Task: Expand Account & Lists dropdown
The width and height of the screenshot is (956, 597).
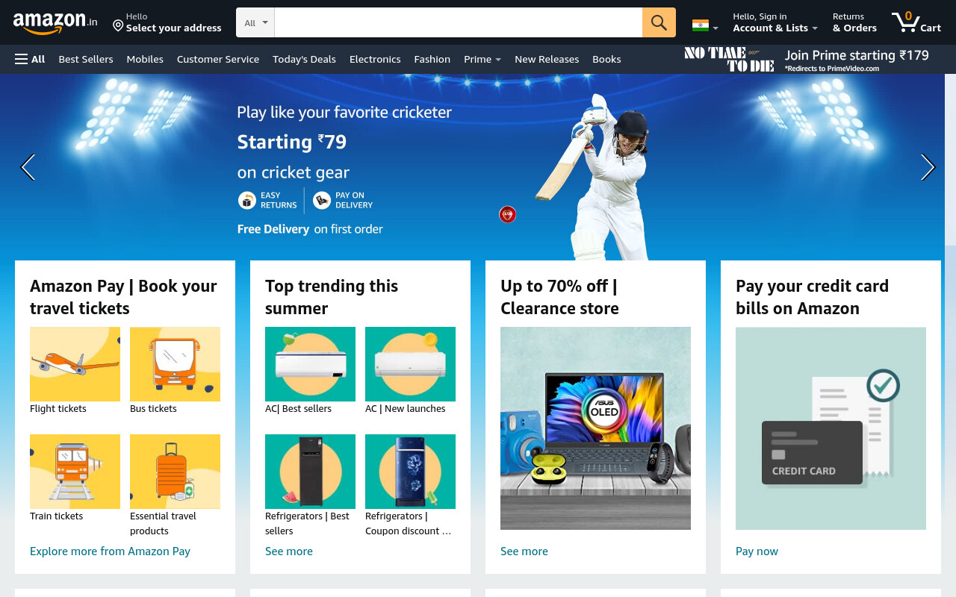Action: tap(775, 22)
